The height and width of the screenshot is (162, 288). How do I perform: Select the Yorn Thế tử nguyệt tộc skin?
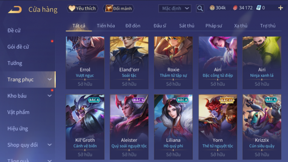(x=218, y=127)
